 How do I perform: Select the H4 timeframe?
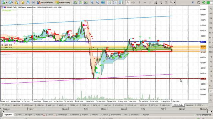click(211, 71)
